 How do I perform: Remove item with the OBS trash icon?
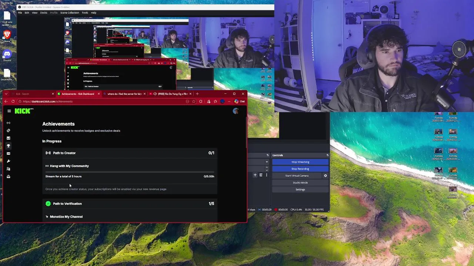[x=261, y=175]
